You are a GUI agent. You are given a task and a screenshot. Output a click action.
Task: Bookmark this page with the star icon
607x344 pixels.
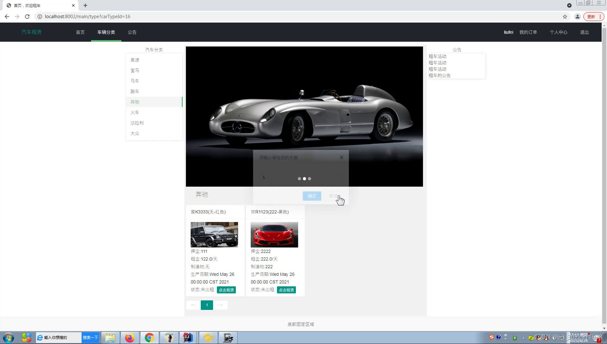(565, 16)
